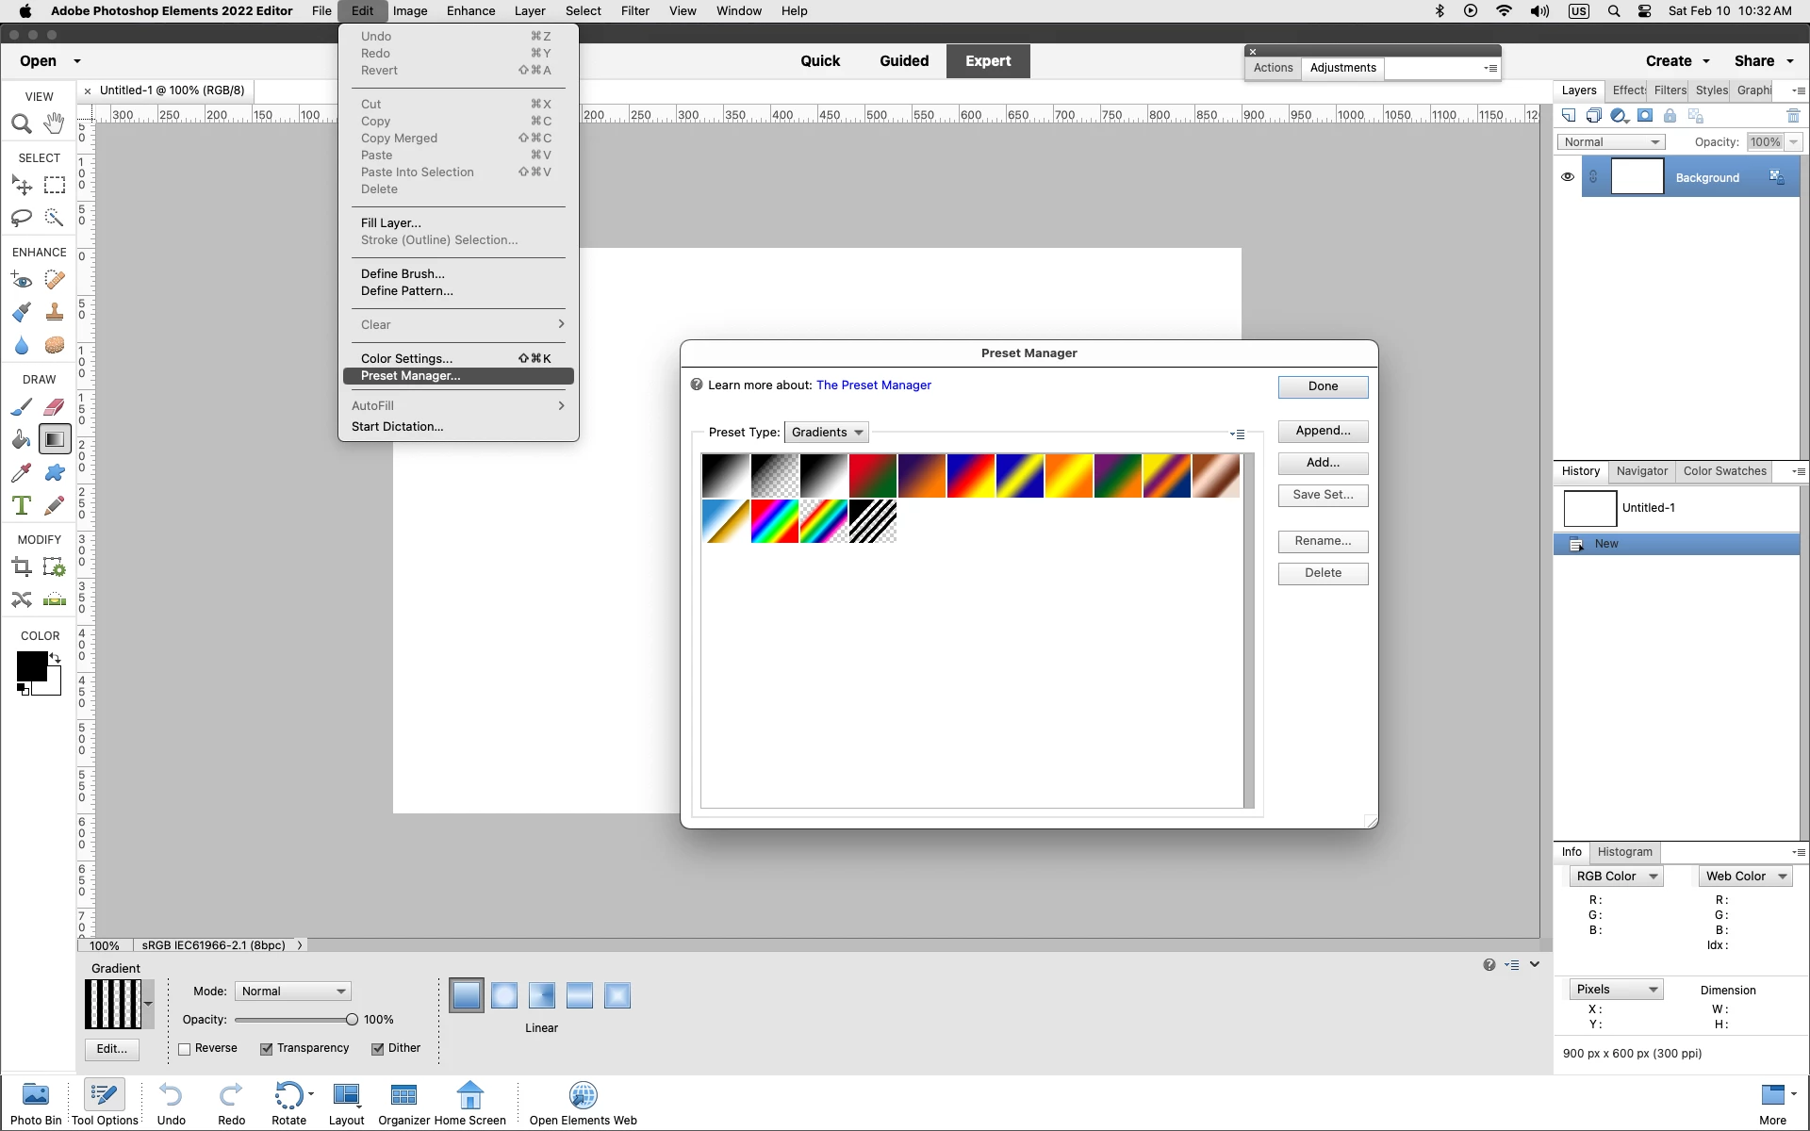Select the Horizontal Type tool
The height and width of the screenshot is (1131, 1810).
click(x=21, y=505)
